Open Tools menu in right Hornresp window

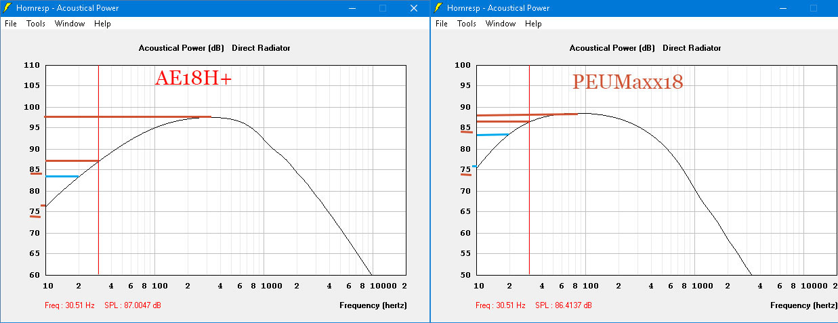pyautogui.click(x=467, y=24)
